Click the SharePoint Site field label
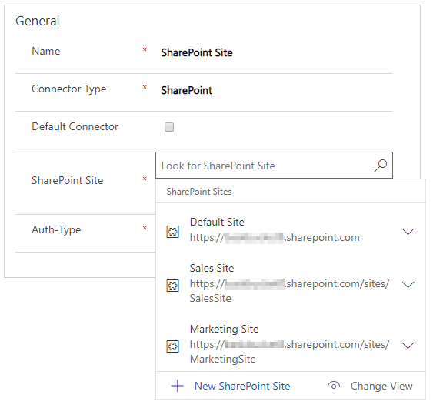433x405 pixels. point(68,180)
